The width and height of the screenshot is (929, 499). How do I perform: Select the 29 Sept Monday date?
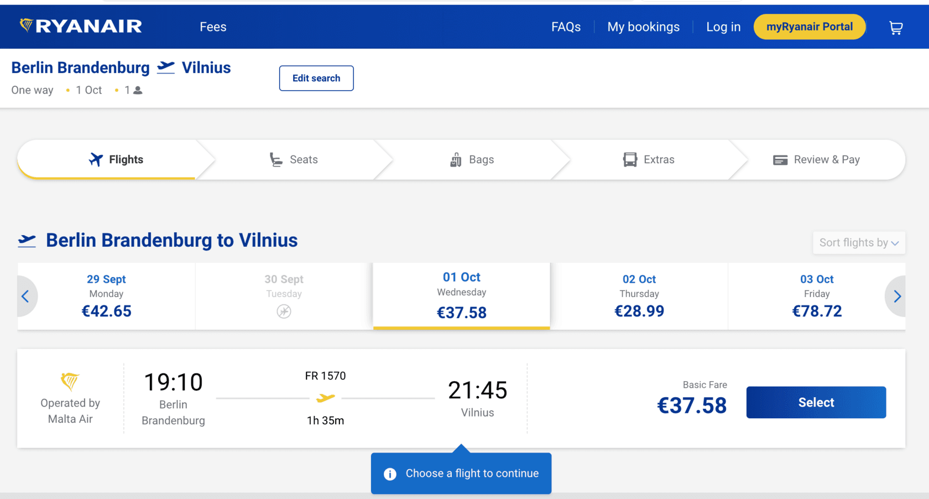[x=106, y=297]
